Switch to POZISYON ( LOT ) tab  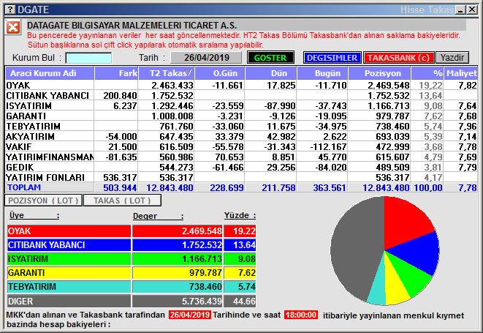pyautogui.click(x=43, y=201)
